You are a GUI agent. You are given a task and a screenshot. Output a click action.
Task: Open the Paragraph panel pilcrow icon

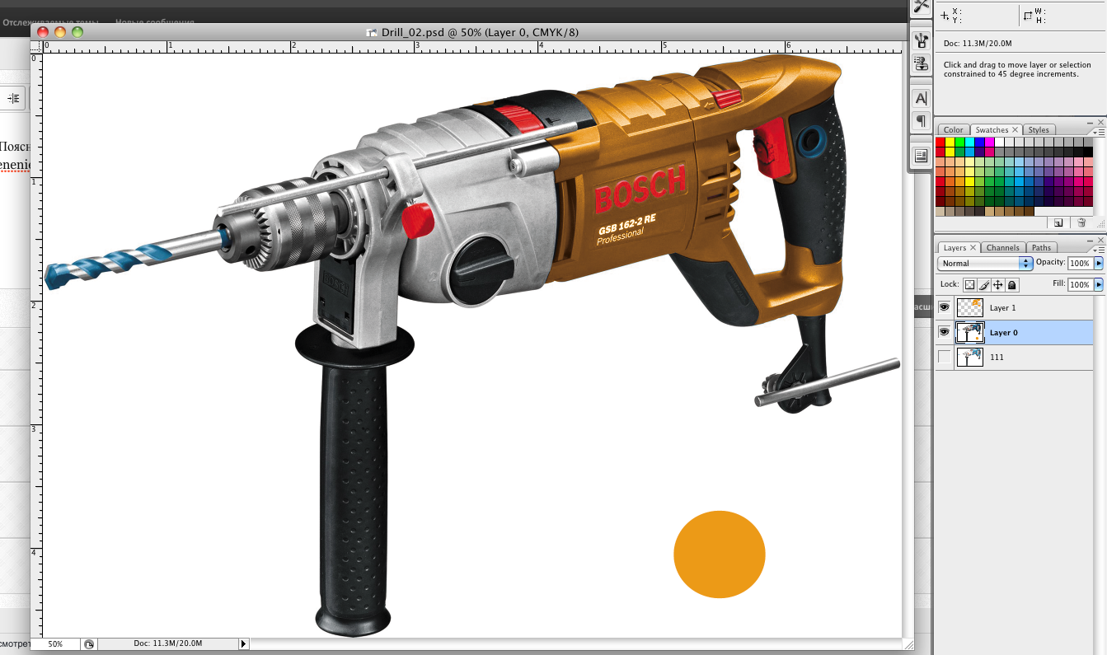(x=922, y=121)
